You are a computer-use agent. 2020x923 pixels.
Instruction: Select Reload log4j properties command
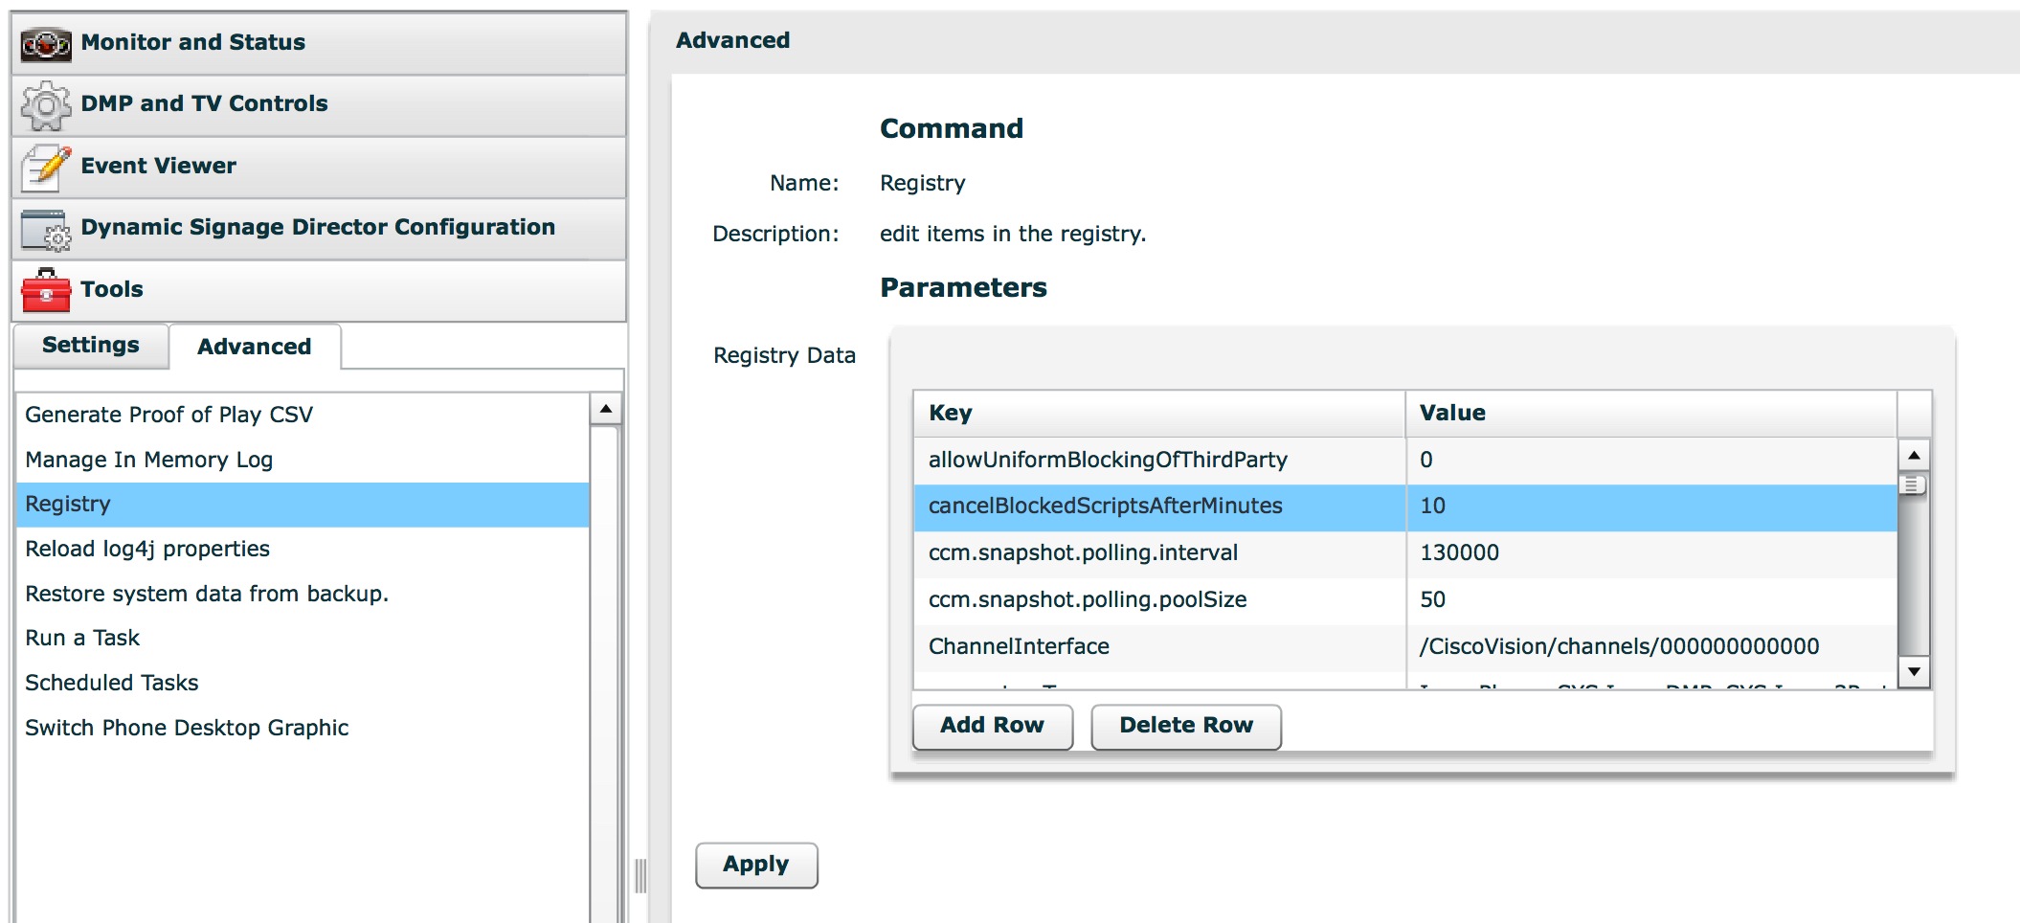pyautogui.click(x=303, y=549)
